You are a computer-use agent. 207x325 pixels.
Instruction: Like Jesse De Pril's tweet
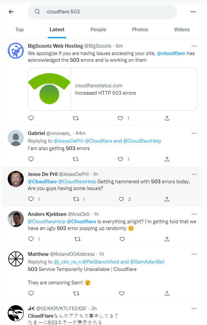pos(121,199)
